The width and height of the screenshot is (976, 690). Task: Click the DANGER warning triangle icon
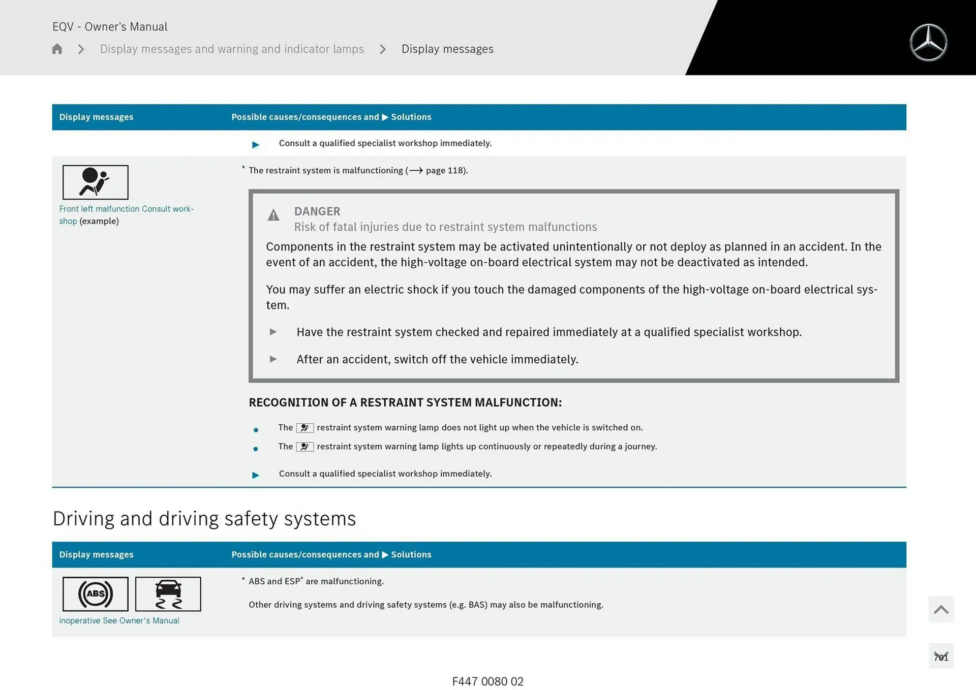(273, 215)
